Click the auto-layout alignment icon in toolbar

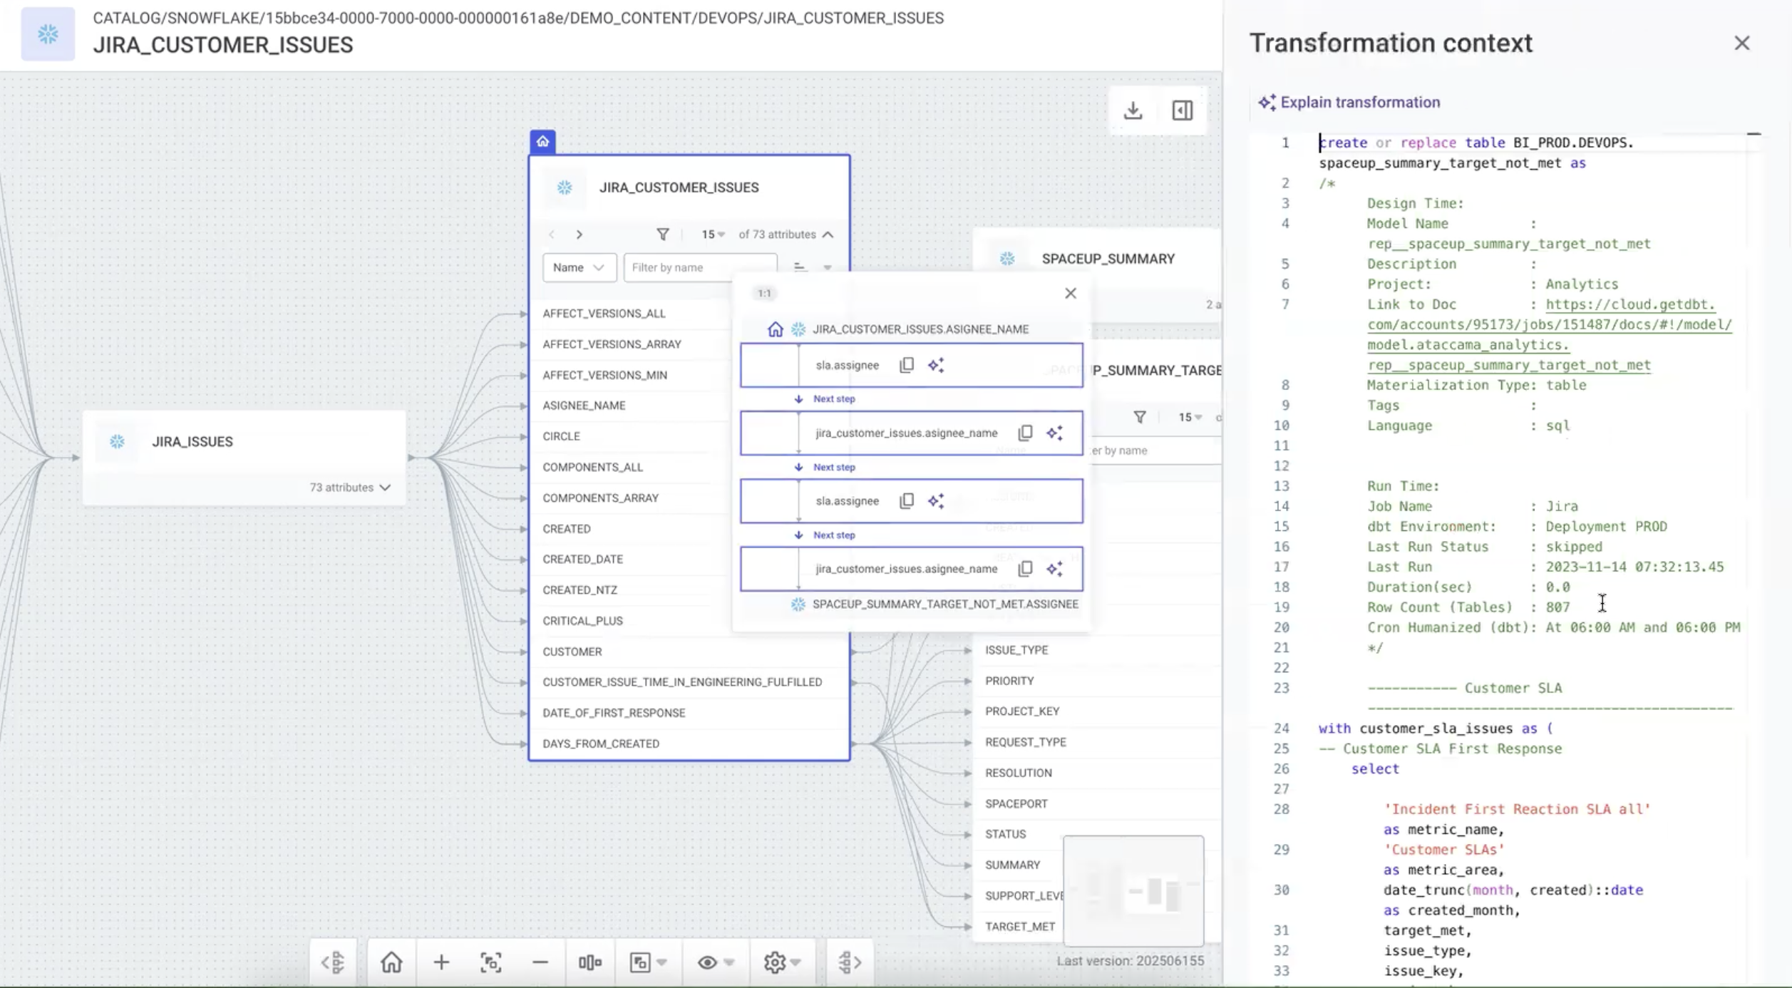tap(589, 962)
